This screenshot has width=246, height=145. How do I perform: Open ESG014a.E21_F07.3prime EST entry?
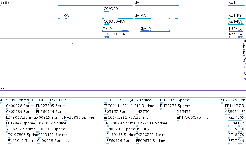(x=126, y=118)
